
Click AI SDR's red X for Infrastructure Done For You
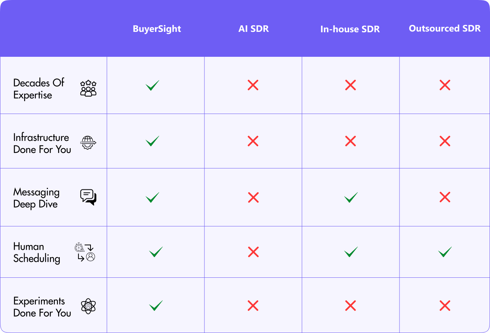(253, 141)
